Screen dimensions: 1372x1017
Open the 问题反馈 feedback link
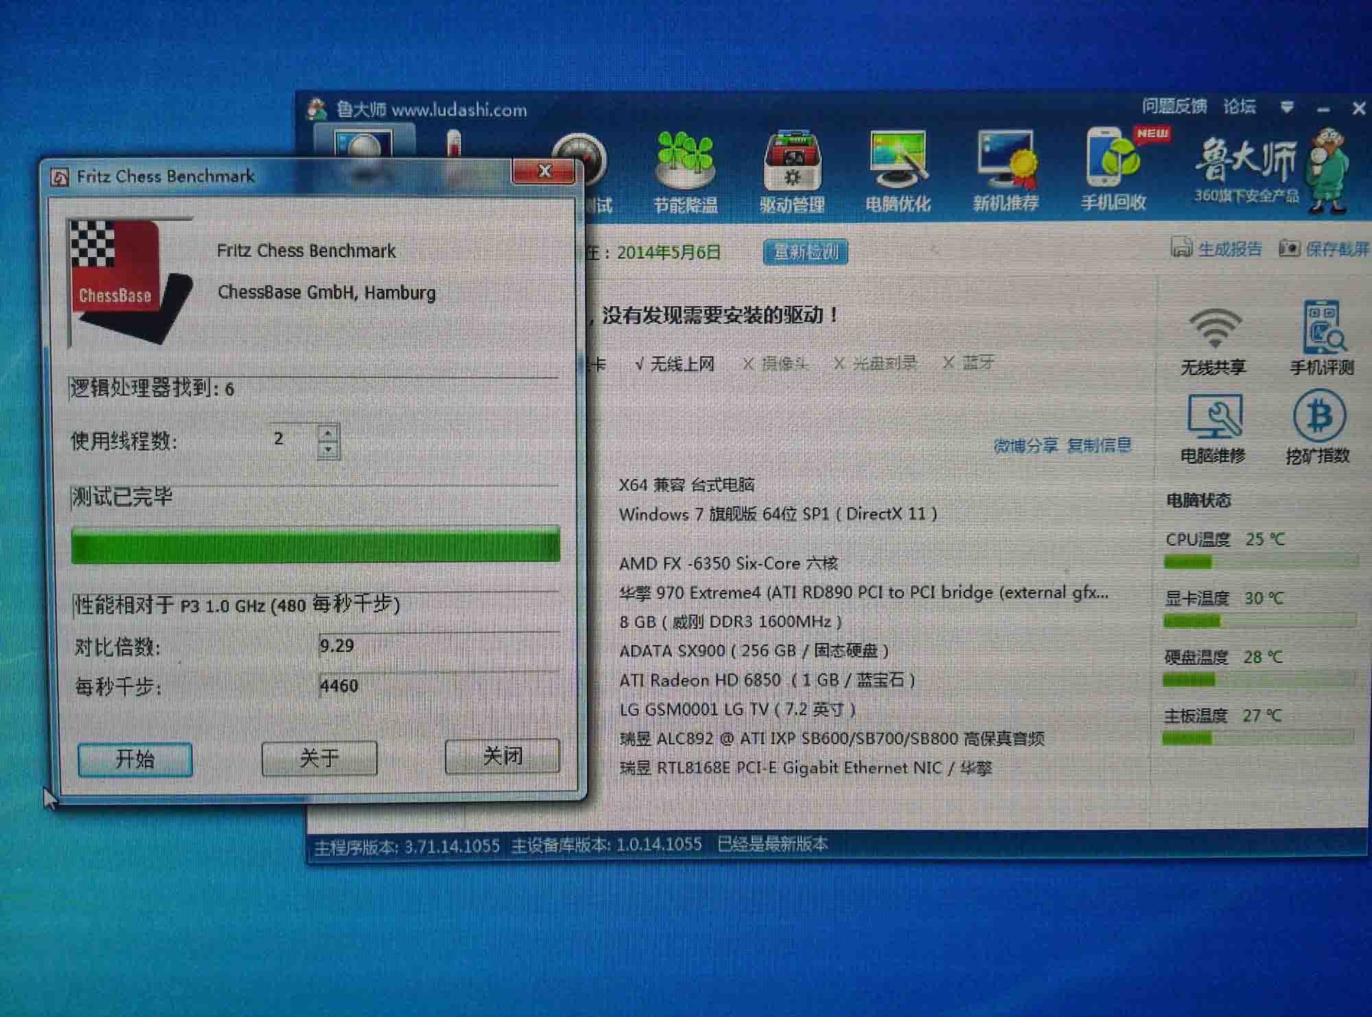point(1174,106)
